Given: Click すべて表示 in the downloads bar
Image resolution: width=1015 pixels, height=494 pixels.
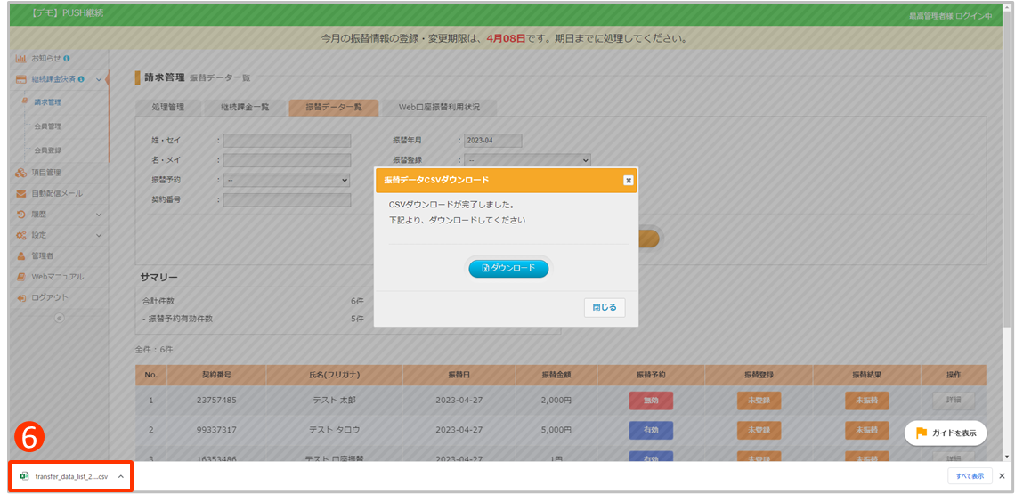Looking at the screenshot, I should pos(970,476).
